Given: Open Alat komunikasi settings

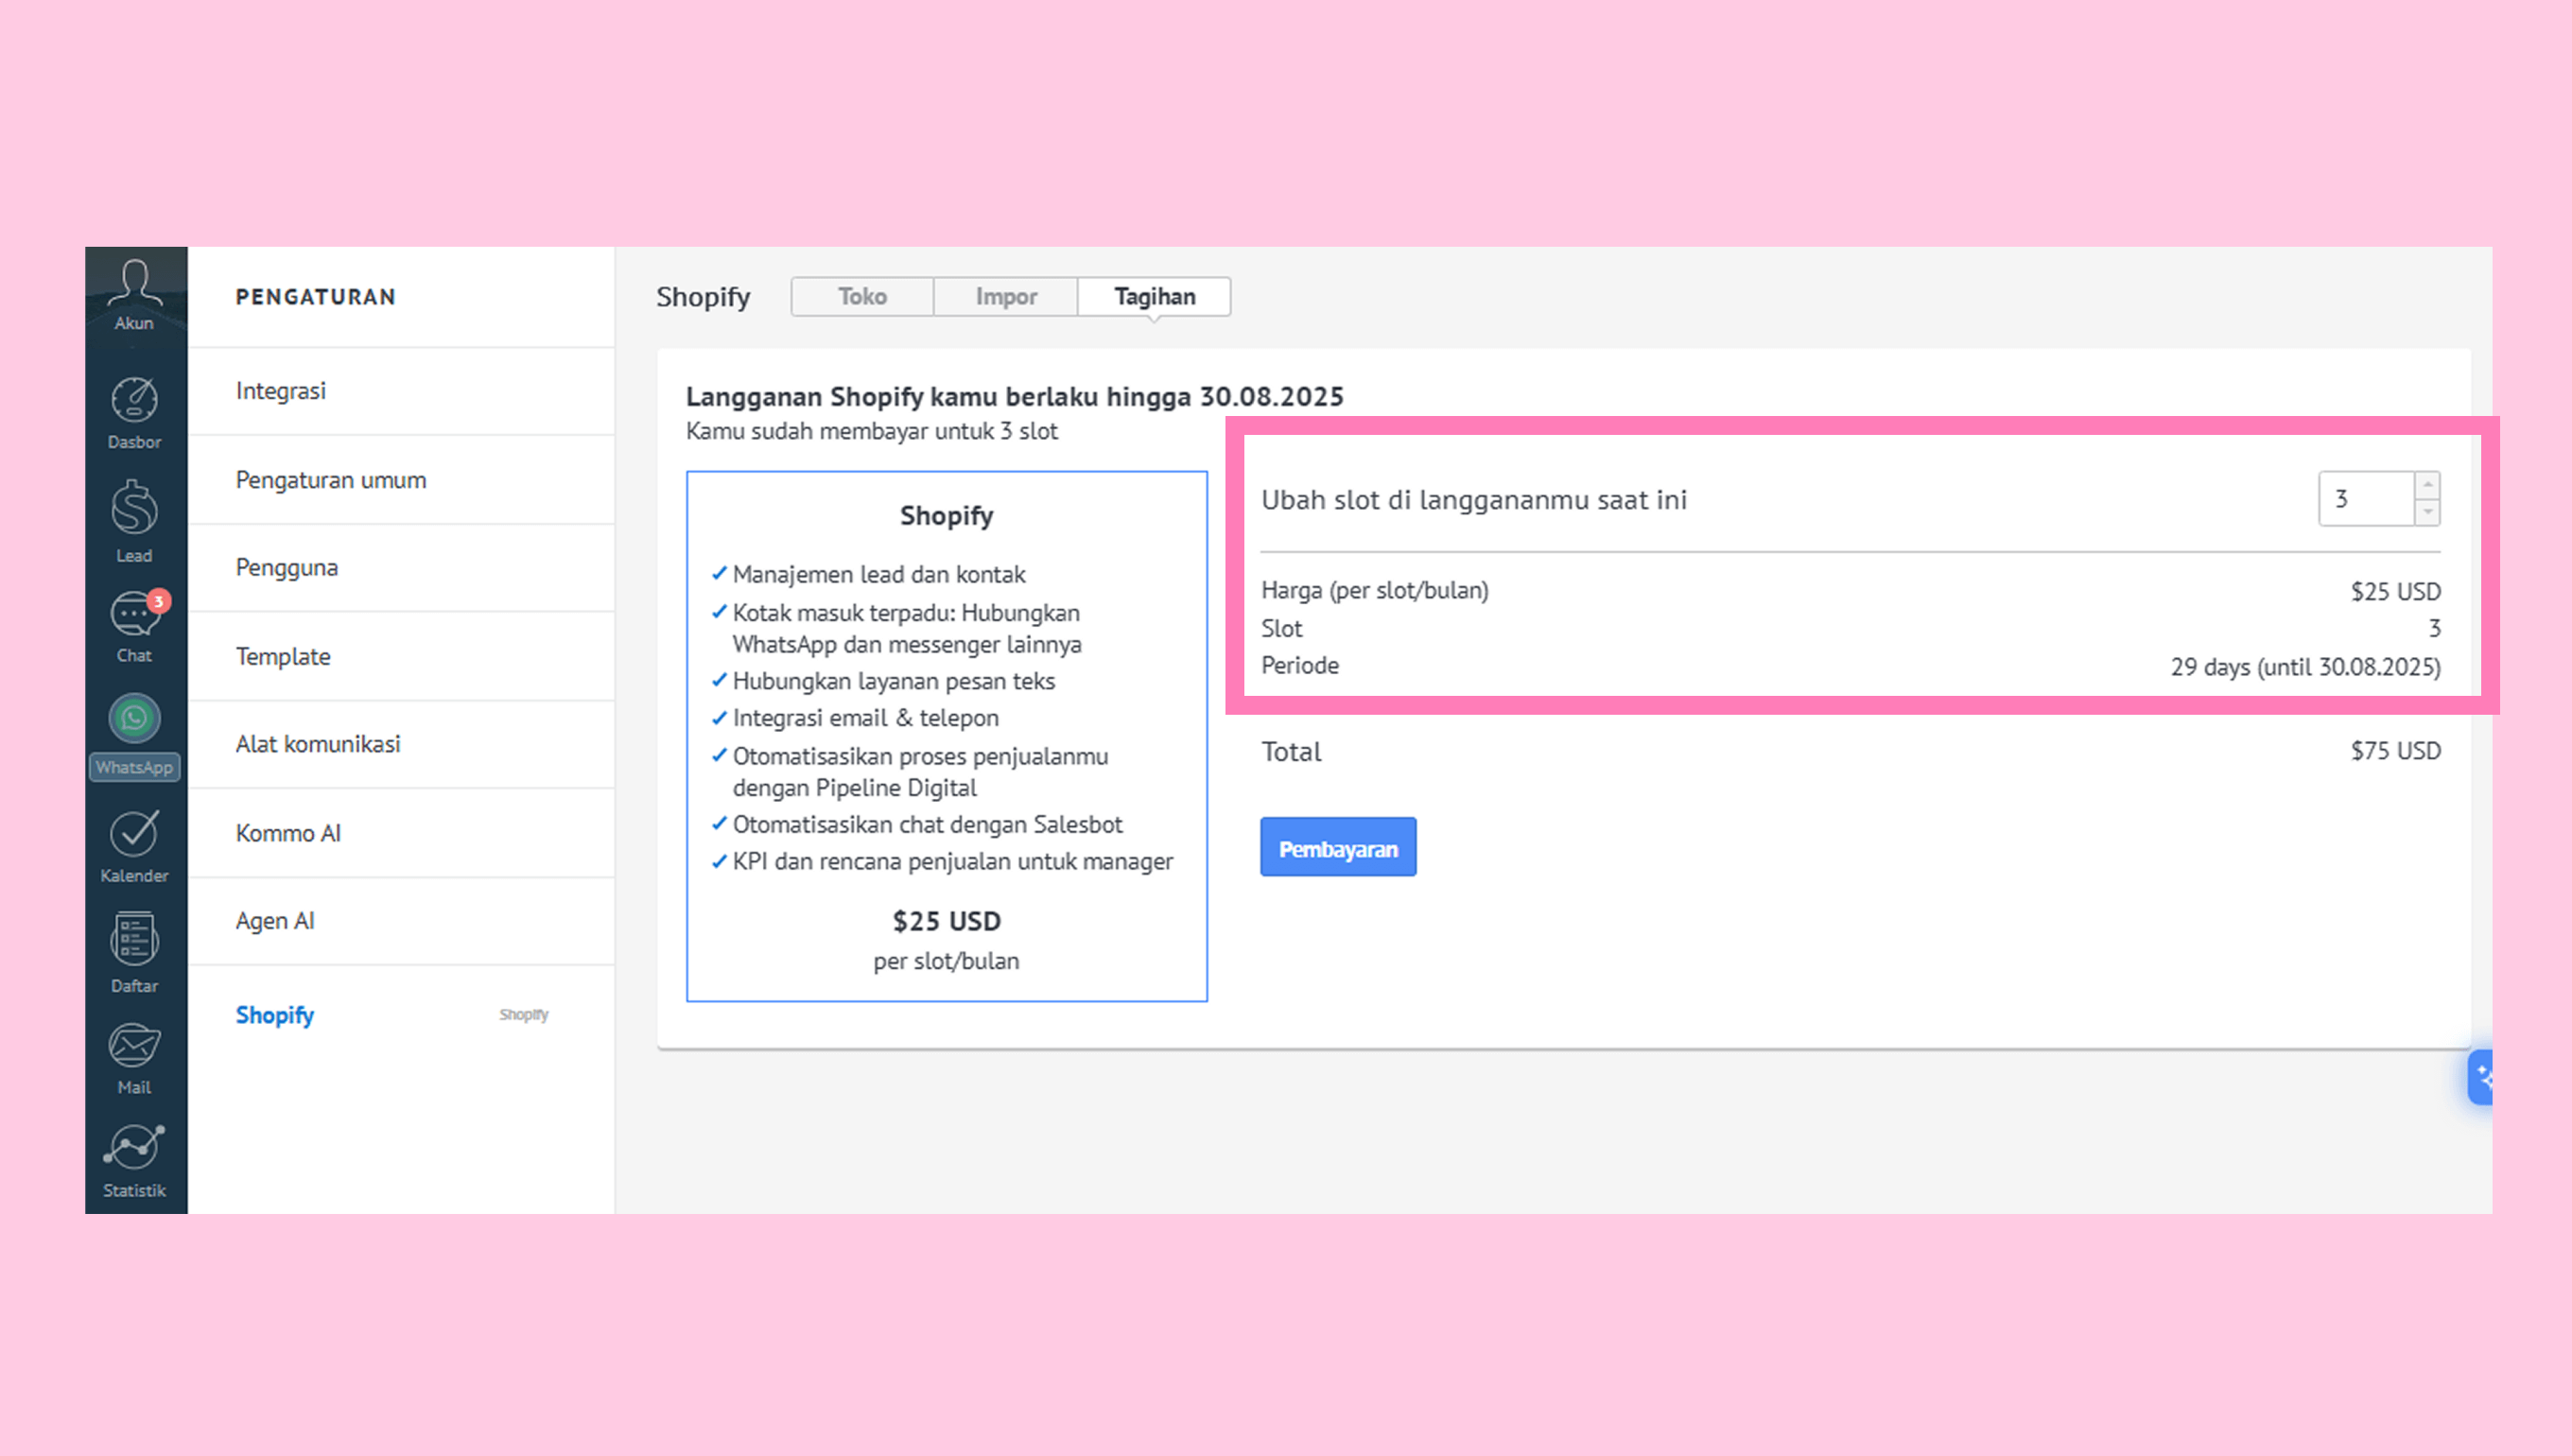Looking at the screenshot, I should [x=401, y=744].
